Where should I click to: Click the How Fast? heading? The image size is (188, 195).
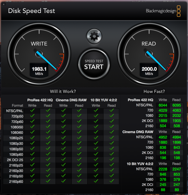(x=154, y=91)
